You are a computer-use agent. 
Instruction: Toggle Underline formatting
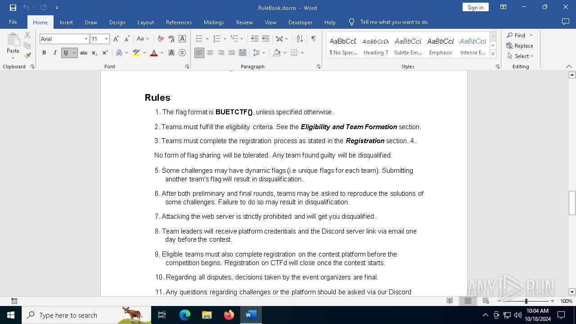tap(66, 53)
